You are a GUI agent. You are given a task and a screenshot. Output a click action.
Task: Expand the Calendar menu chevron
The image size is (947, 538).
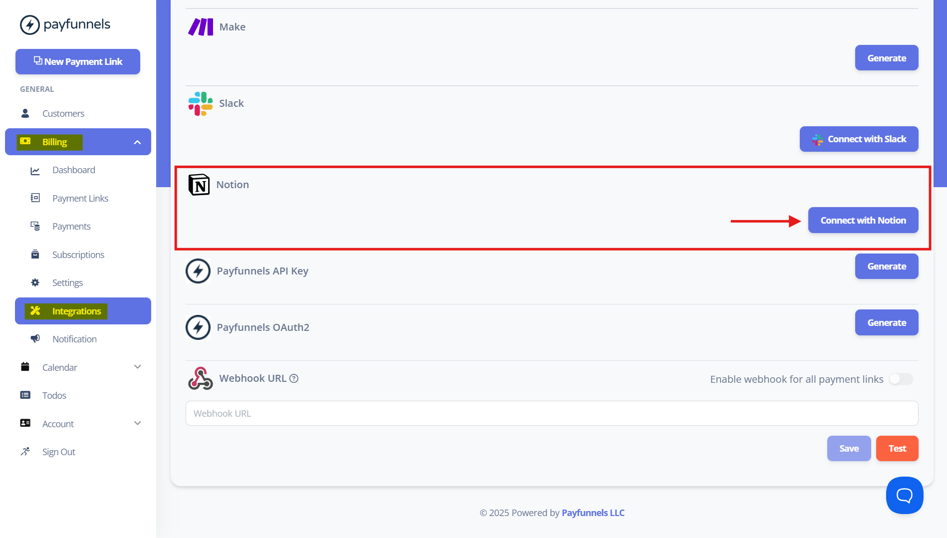(138, 367)
